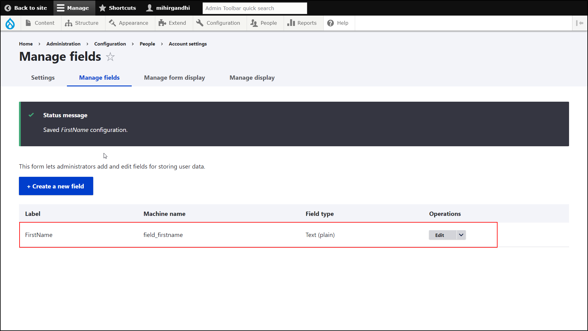
Task: Open the mihirgandhi user menu
Action: [x=168, y=8]
